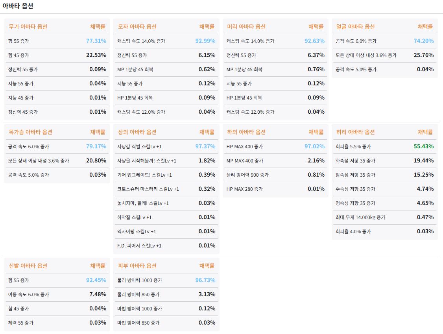The height and width of the screenshot is (334, 443).
Task: Select 사냥감 식별 스킬Lv +1 row
Action: 139,146
